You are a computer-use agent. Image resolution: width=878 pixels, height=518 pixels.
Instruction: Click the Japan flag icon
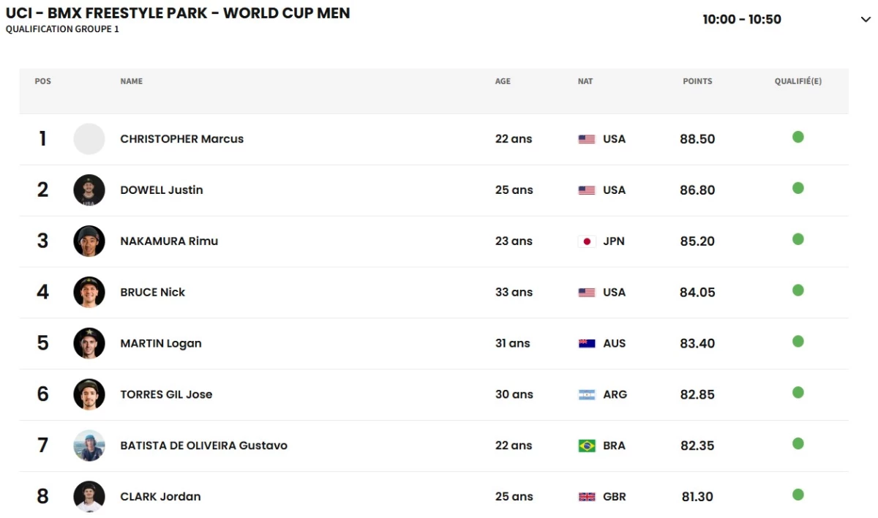[x=587, y=241]
